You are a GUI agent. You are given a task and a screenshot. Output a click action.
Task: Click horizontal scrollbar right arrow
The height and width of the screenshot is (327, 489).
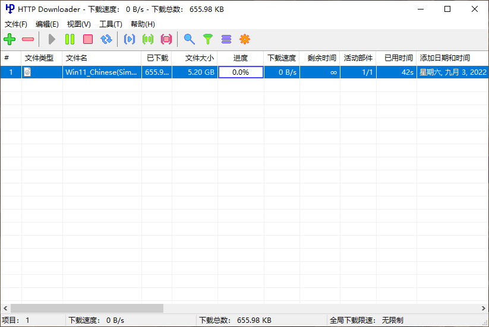pos(484,309)
